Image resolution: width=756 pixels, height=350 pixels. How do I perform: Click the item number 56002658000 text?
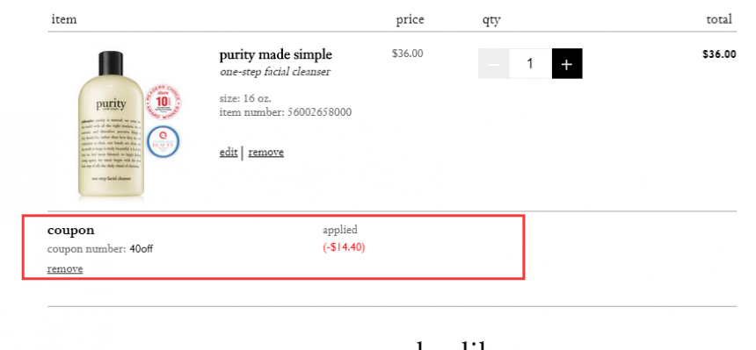[x=286, y=112]
